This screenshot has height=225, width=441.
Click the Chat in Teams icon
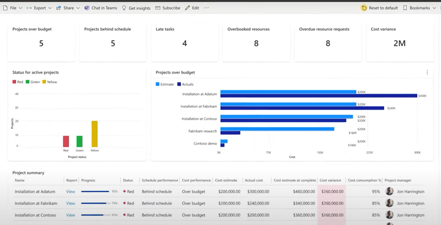click(87, 8)
